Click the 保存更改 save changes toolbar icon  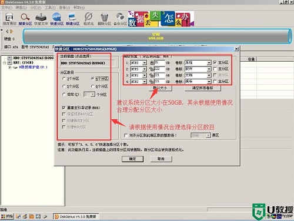[x=9, y=19]
